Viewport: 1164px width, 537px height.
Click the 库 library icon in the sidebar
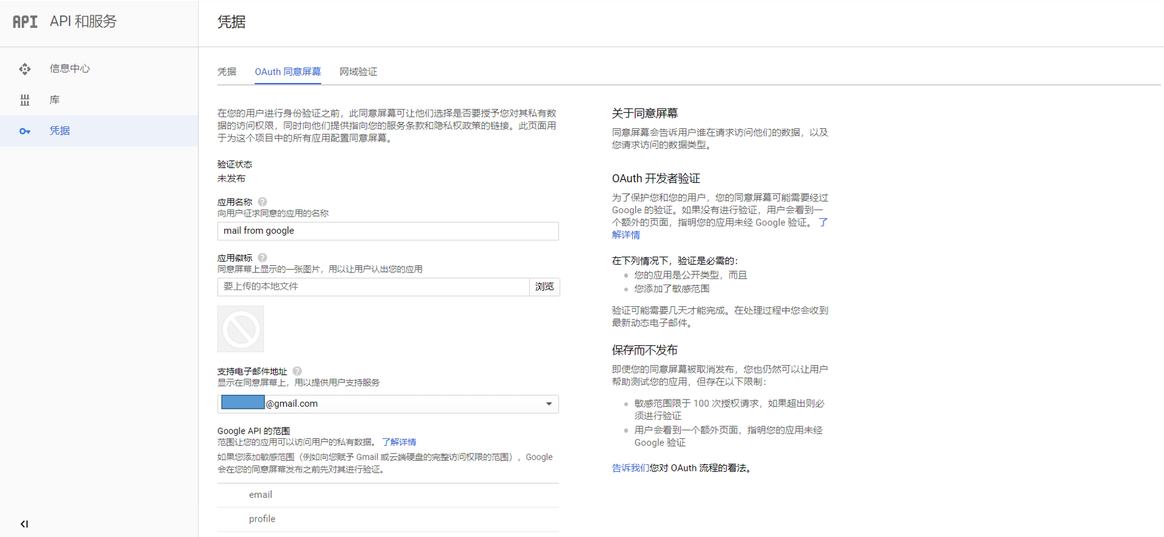pyautogui.click(x=25, y=100)
